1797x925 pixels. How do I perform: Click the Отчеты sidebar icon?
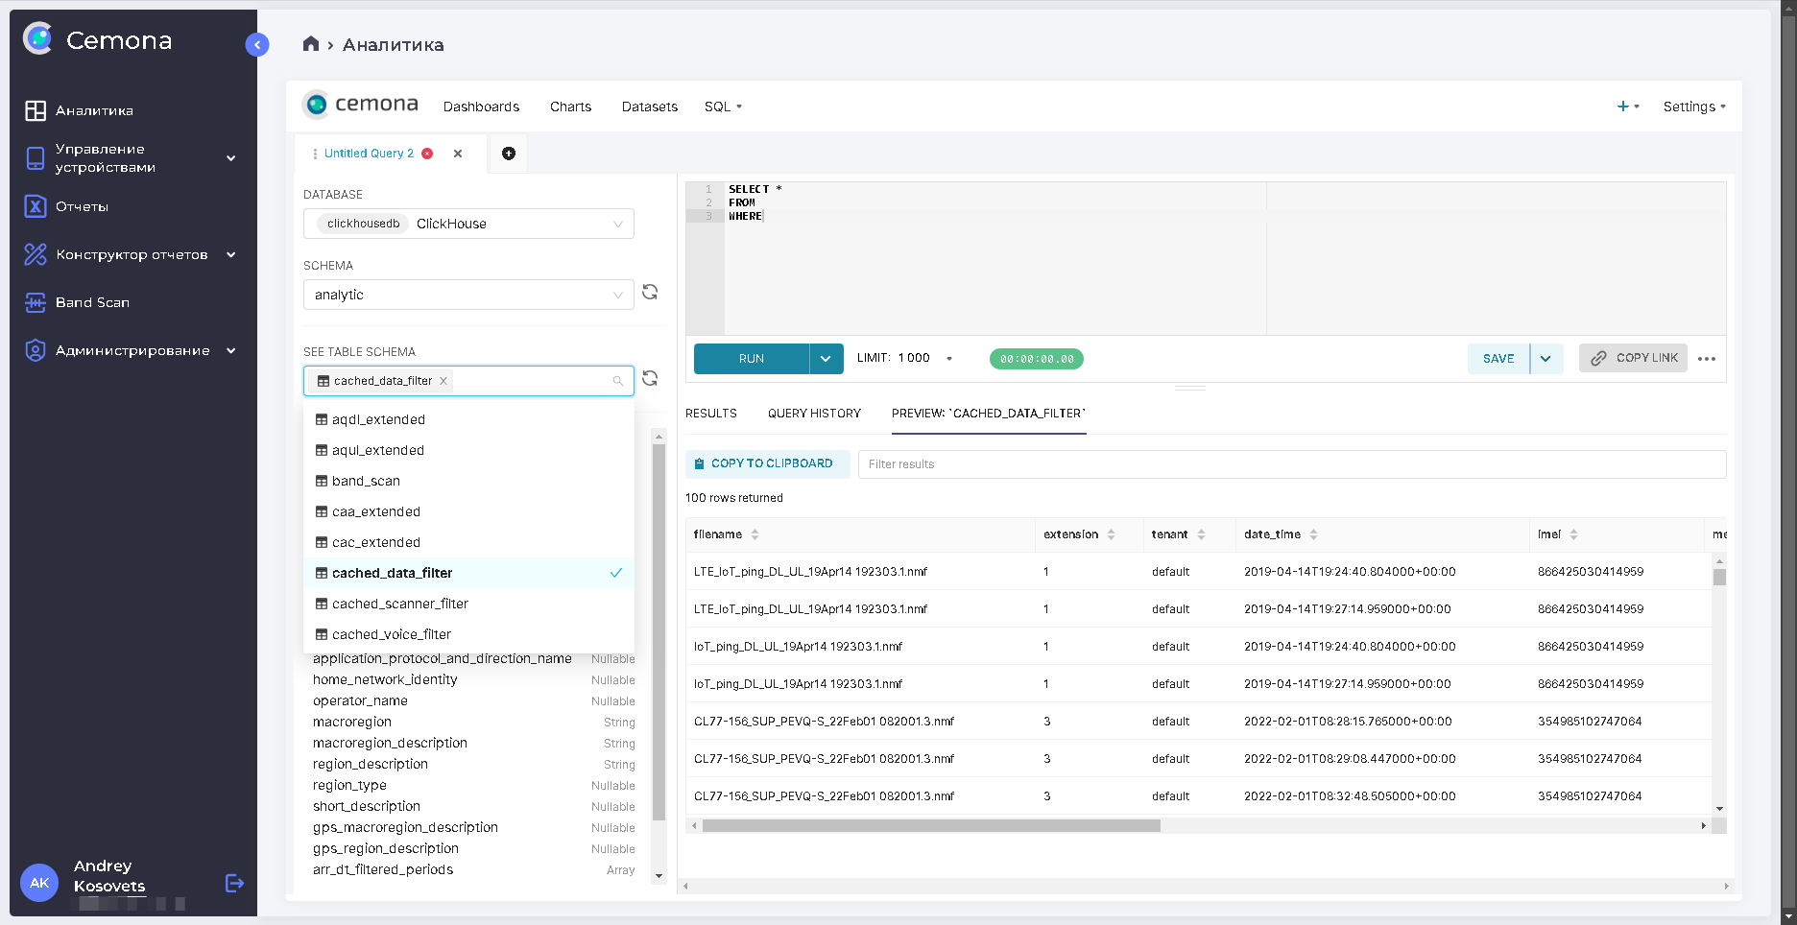coord(36,205)
